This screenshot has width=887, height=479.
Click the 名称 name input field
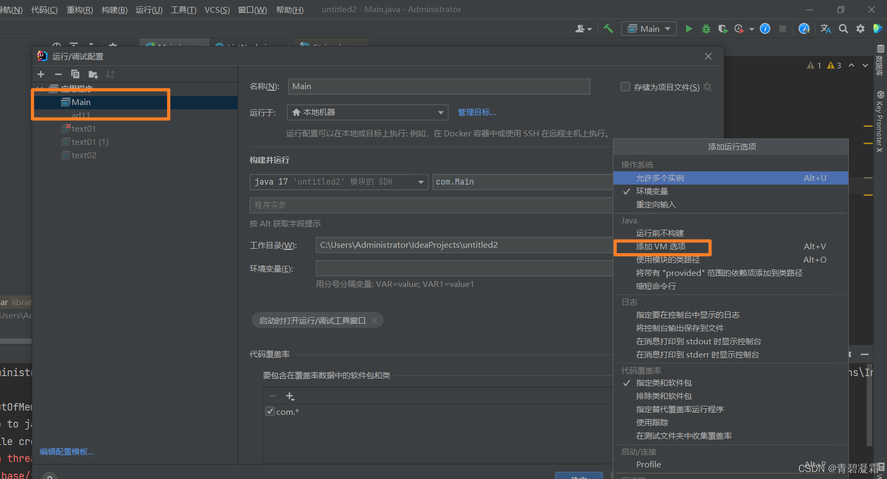[439, 86]
